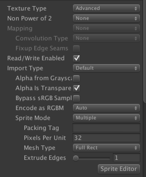Click the inspector vertical scrollbar

145,51
